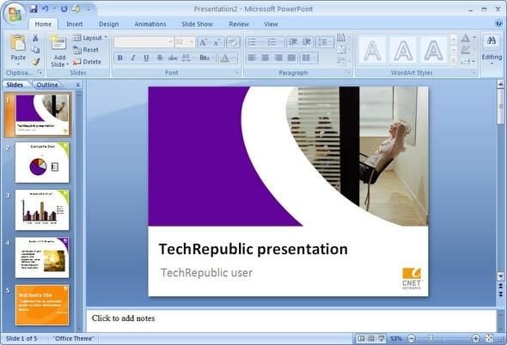Activate the Format Painter brush
The width and height of the screenshot is (507, 345).
coord(35,62)
